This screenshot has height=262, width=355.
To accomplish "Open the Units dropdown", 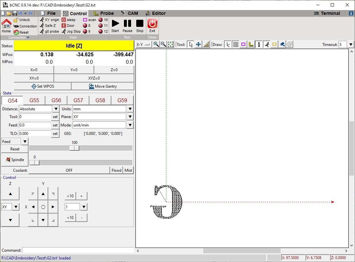I will [x=130, y=109].
